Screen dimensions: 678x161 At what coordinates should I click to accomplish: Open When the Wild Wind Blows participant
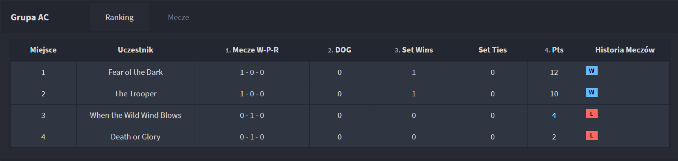click(136, 115)
